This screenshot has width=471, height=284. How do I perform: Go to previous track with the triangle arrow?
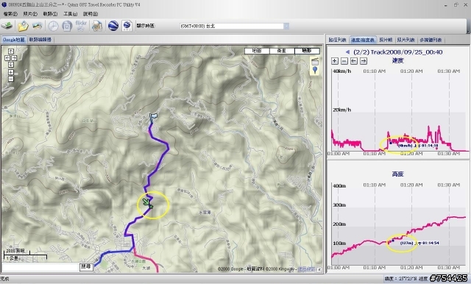[x=347, y=52]
